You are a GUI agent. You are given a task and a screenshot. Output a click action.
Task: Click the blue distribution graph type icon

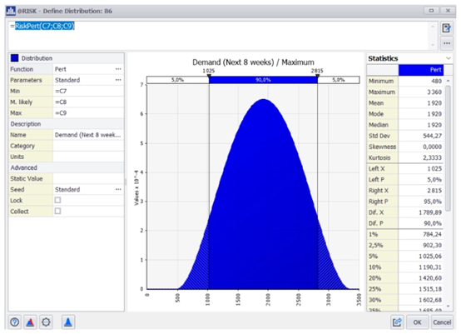pyautogui.click(x=68, y=322)
